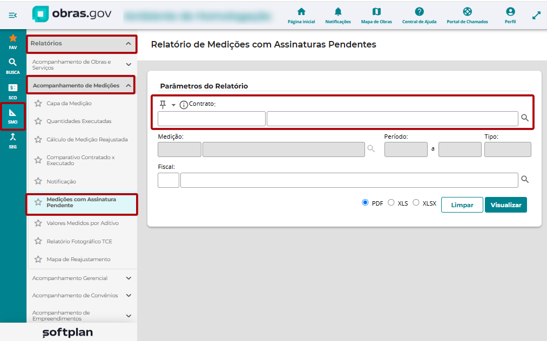Open the SMO measurement module icon

pos(13,117)
